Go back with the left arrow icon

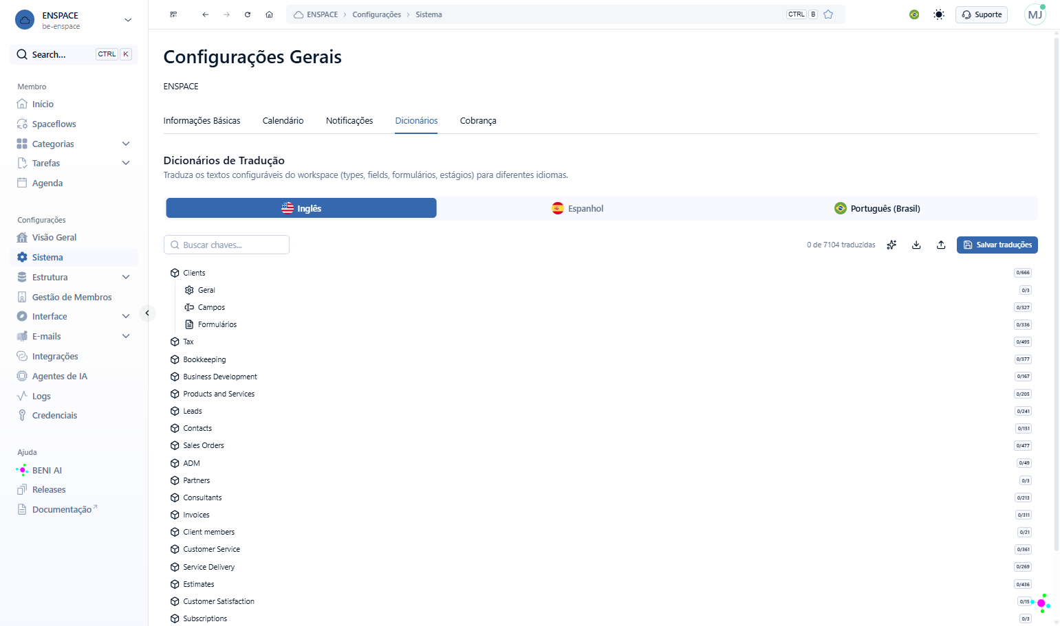pos(205,14)
